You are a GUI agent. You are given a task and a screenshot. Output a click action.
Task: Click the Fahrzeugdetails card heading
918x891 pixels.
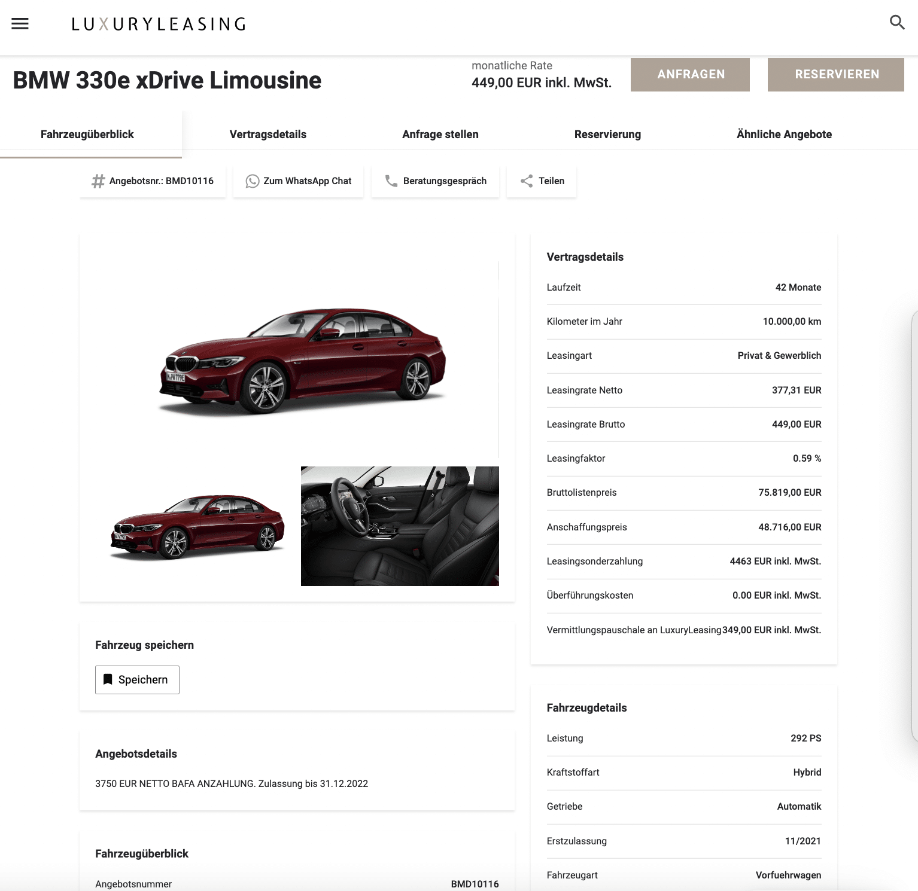[587, 708]
